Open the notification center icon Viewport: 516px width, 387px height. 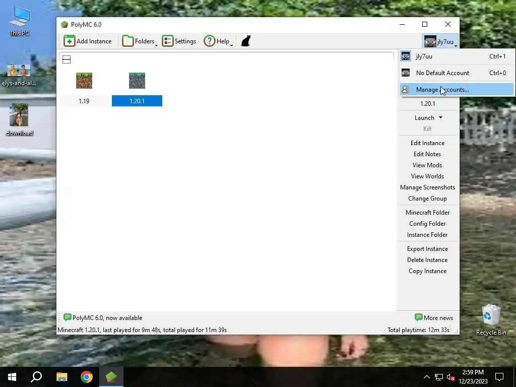[x=499, y=377]
